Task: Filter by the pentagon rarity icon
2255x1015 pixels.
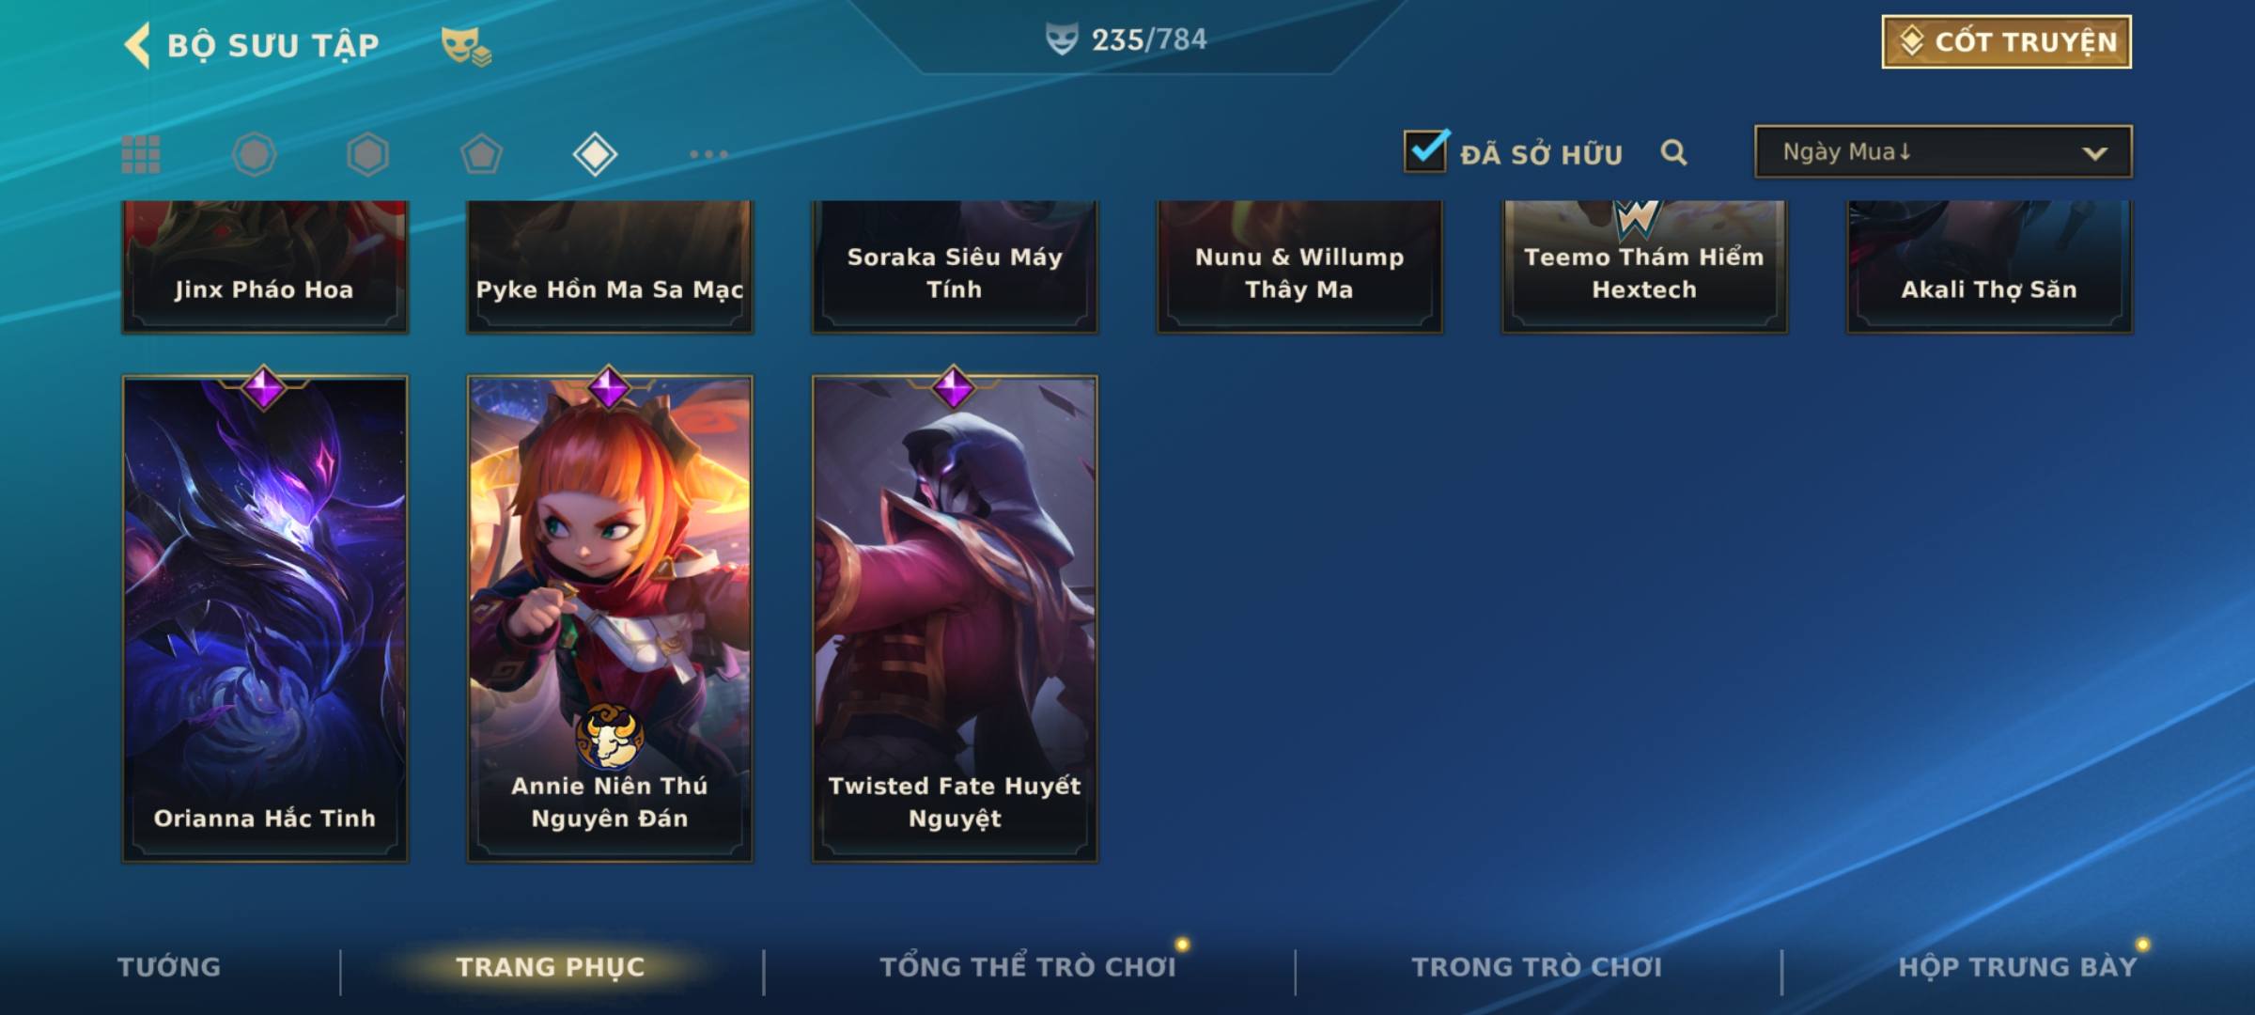Action: tap(481, 154)
